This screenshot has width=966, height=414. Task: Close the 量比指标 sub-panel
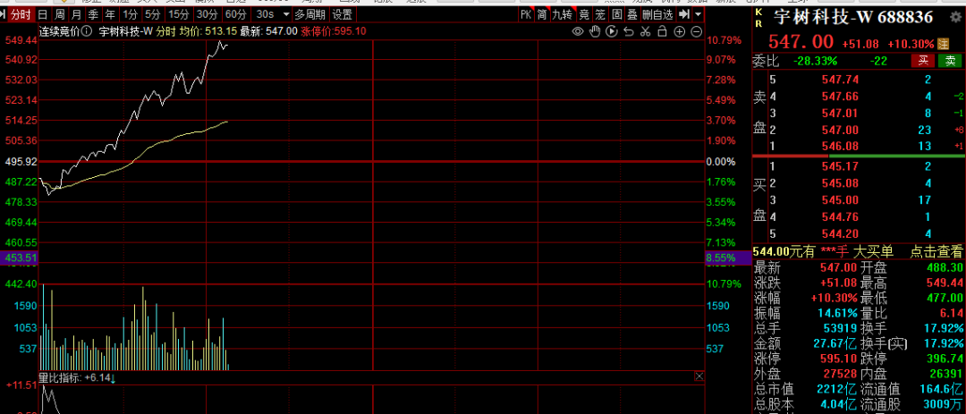pyautogui.click(x=699, y=376)
